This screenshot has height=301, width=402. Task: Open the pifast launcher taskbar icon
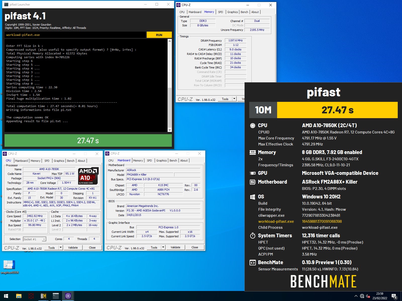[x=56, y=296]
